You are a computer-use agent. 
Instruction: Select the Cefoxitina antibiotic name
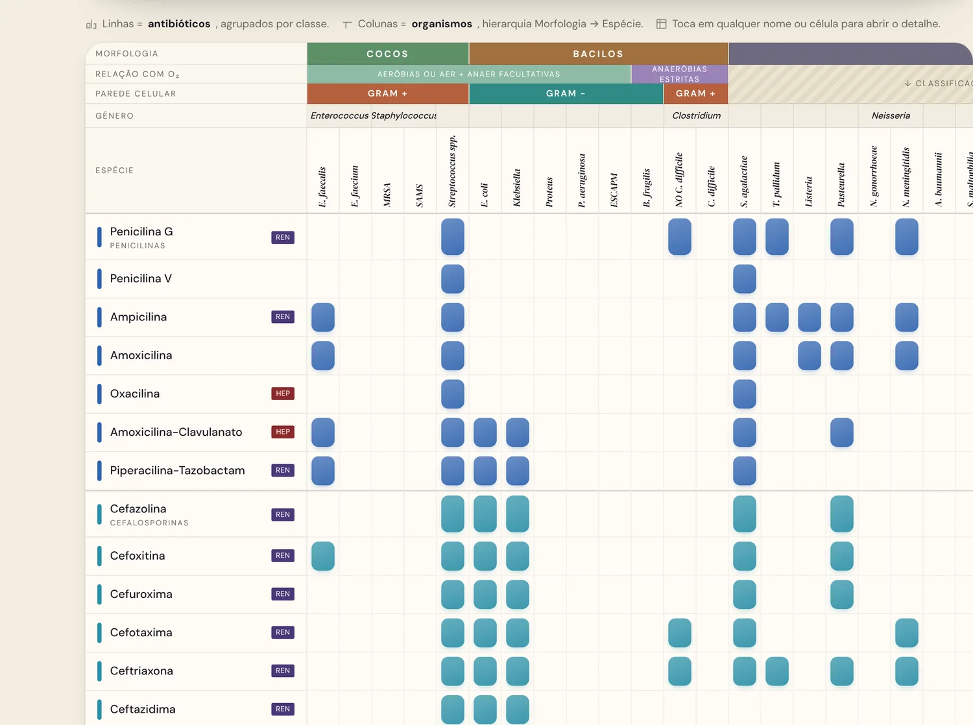(x=138, y=556)
